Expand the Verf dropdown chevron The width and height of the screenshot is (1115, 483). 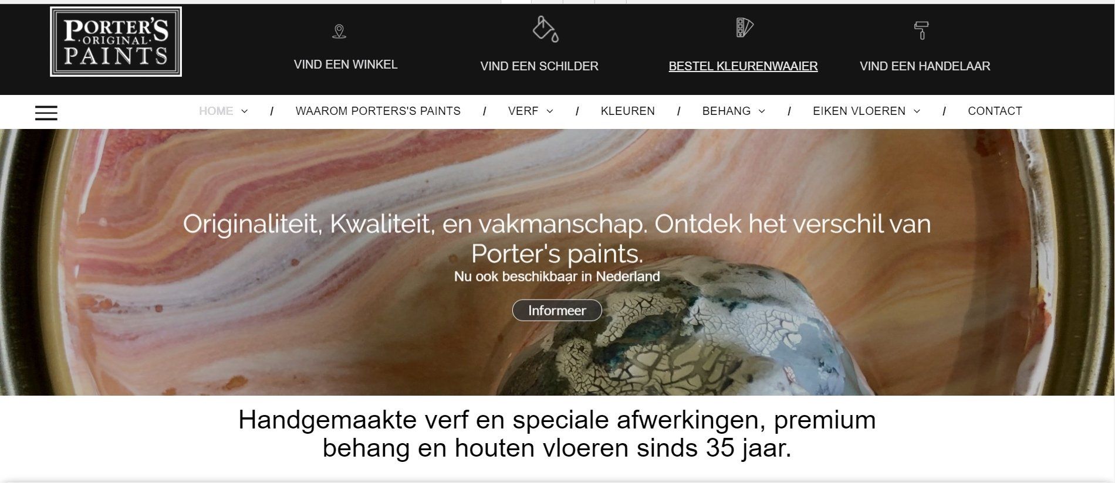click(550, 111)
